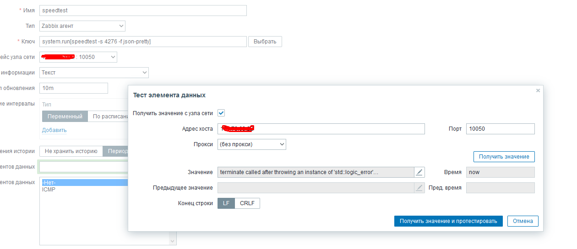Image resolution: width=577 pixels, height=249 pixels.
Task: Close the Тест элемента данных dialog
Action: coord(538,90)
